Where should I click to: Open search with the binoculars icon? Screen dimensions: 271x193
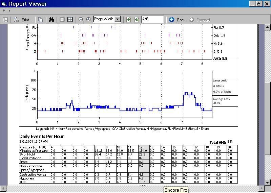pyautogui.click(x=51, y=20)
